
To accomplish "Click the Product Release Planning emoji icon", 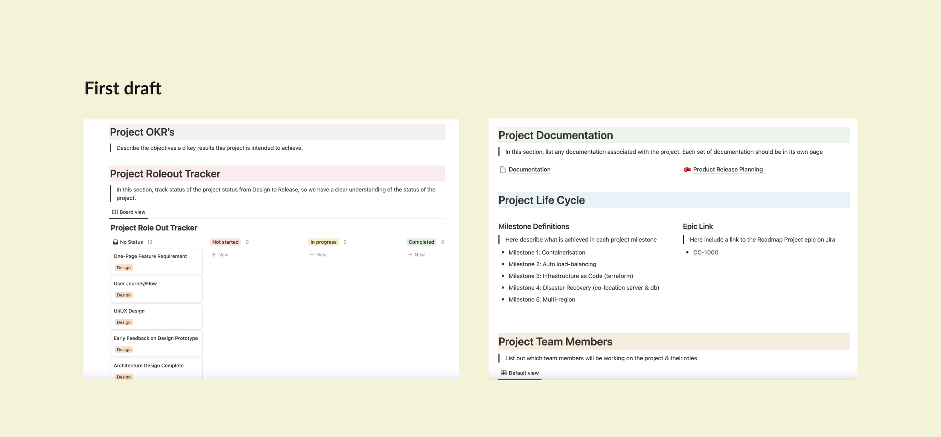I will 687,170.
